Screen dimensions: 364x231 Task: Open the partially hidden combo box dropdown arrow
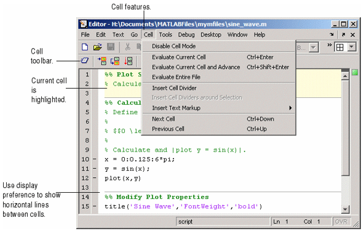[x=314, y=47]
